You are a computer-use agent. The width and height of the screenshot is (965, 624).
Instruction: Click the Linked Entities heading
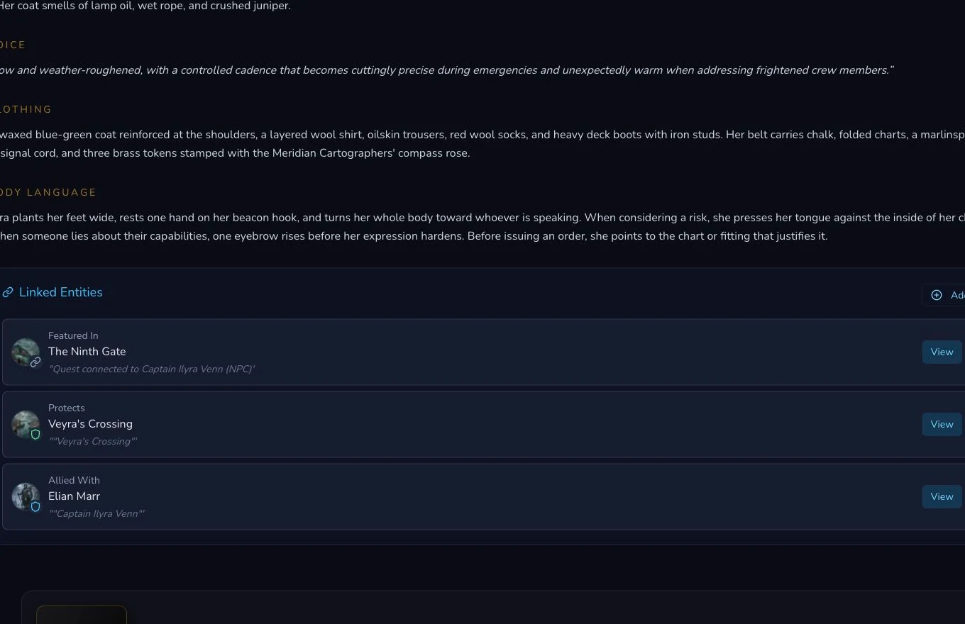pyautogui.click(x=61, y=292)
